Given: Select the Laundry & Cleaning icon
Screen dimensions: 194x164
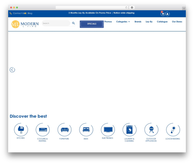Looking at the screenshot, I should point(130,129).
